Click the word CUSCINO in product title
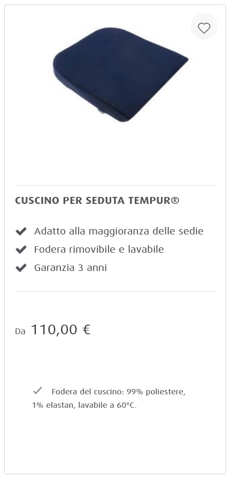 [37, 201]
